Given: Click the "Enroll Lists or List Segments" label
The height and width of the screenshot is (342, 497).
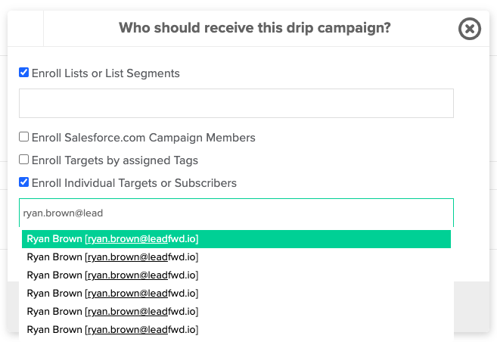Looking at the screenshot, I should pos(106,73).
